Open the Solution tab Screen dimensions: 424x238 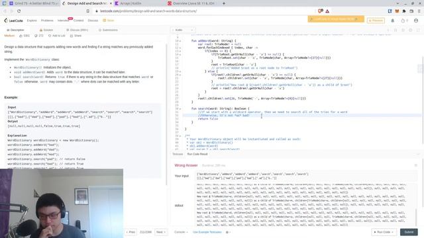(46, 30)
